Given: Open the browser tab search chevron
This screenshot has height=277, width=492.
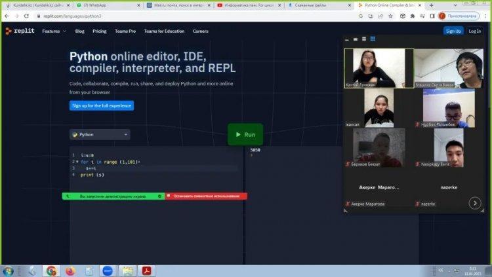Looking at the screenshot, I should [455, 5].
